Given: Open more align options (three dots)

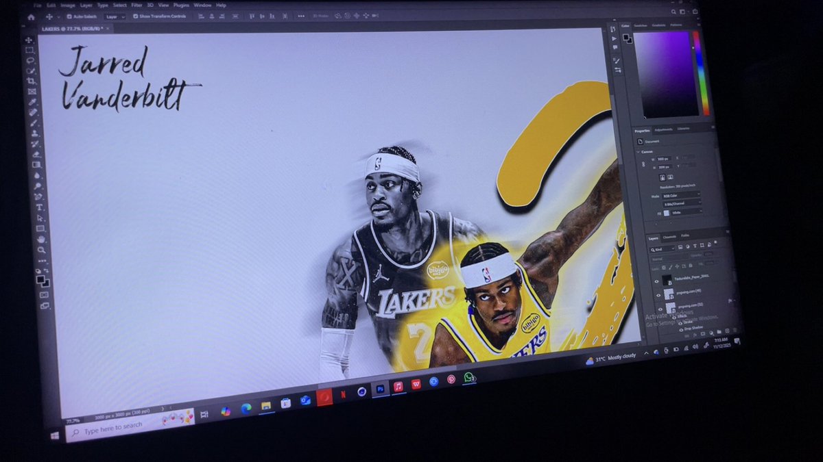Looking at the screenshot, I should (x=301, y=16).
